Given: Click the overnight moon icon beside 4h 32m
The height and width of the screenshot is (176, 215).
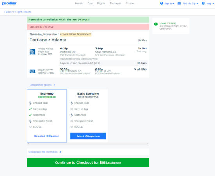Looking at the screenshot, I should coord(135,69).
